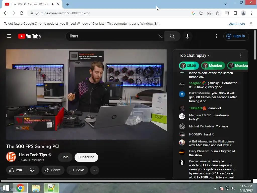Viewport: 257px width, 193px height.
Task: Start voice search with microphone icon
Action: click(x=187, y=36)
